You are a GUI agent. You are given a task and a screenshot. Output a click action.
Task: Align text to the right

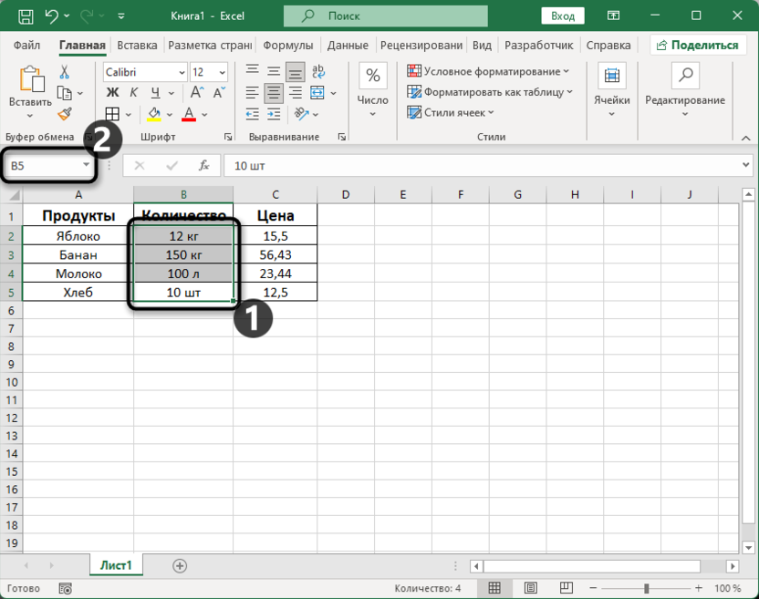tap(296, 93)
